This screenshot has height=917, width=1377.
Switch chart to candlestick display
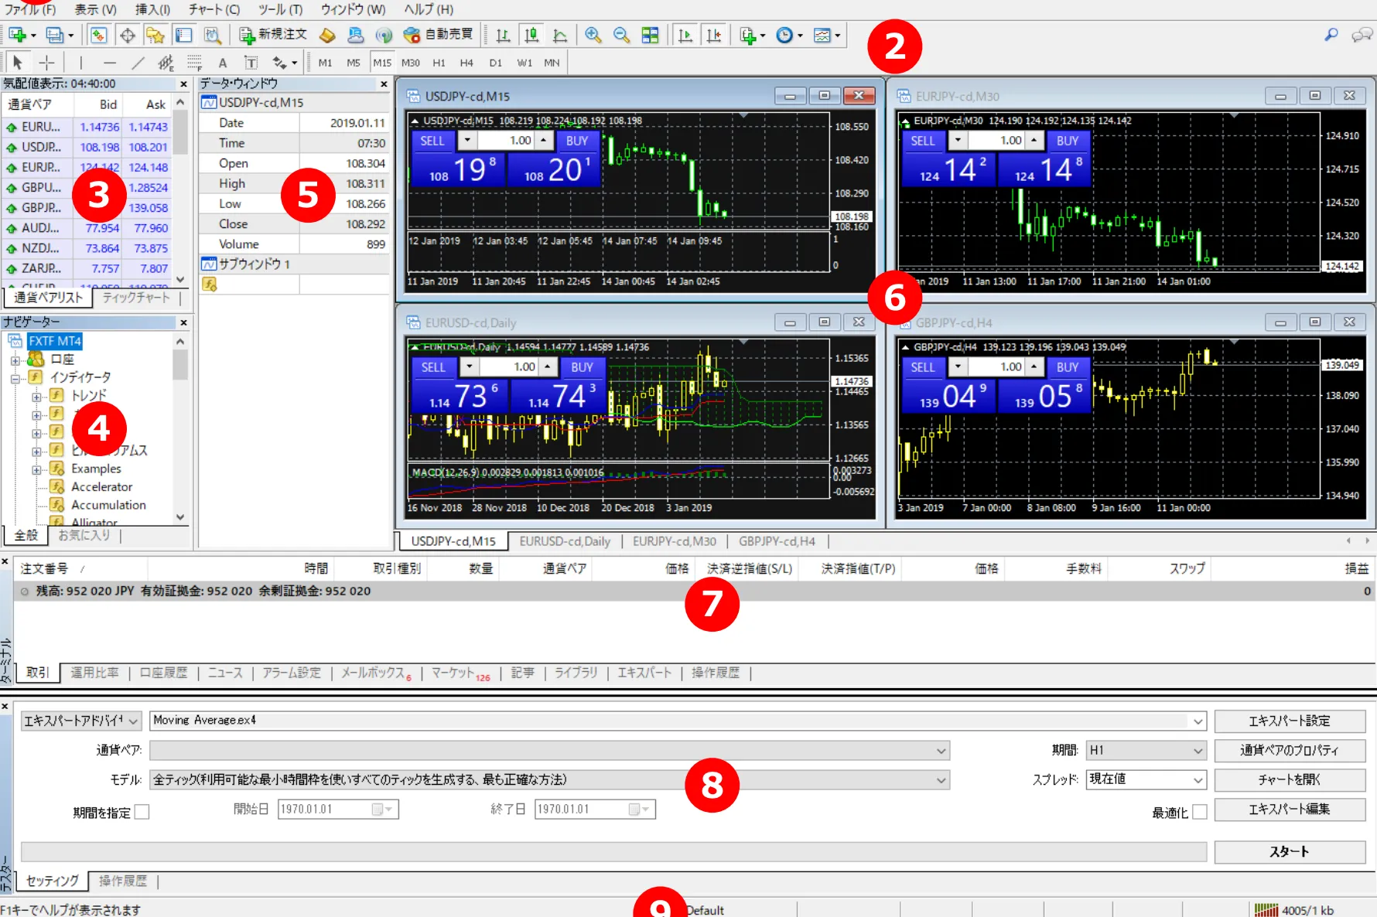coord(531,35)
